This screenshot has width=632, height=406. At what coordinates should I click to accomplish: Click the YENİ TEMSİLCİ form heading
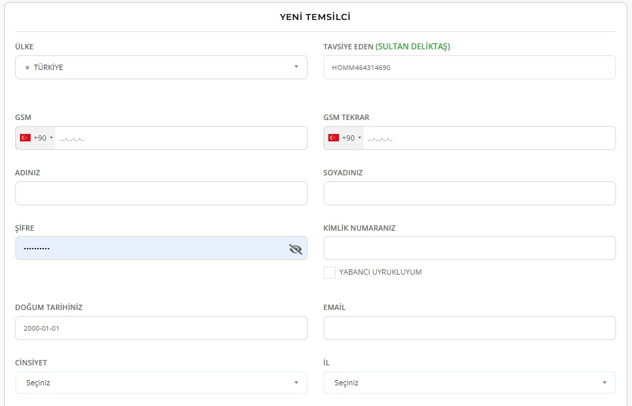(315, 17)
